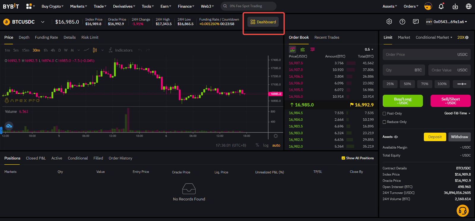Toggle assets visibility eye icon

click(396, 137)
